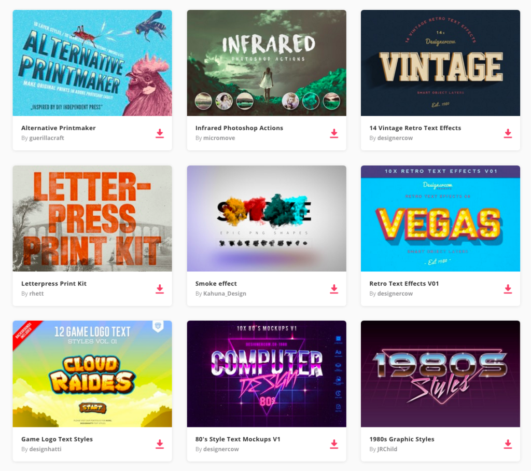Visit Kahuna_Design author page
Screen dimensions: 531x471
pos(225,294)
